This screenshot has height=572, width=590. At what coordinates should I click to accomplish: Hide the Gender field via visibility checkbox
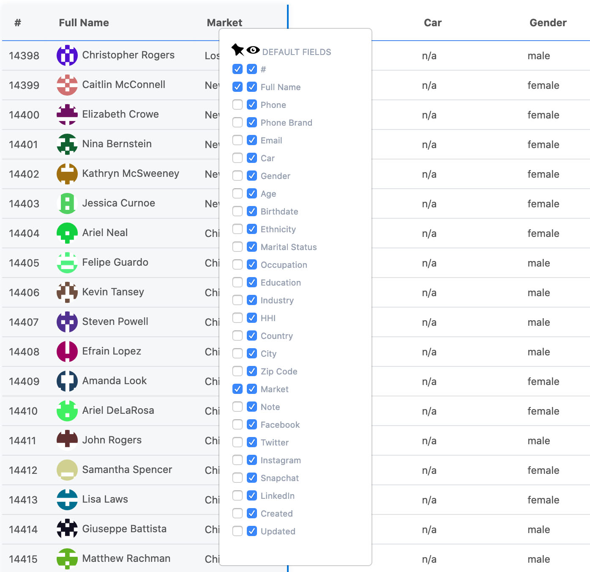pos(252,176)
